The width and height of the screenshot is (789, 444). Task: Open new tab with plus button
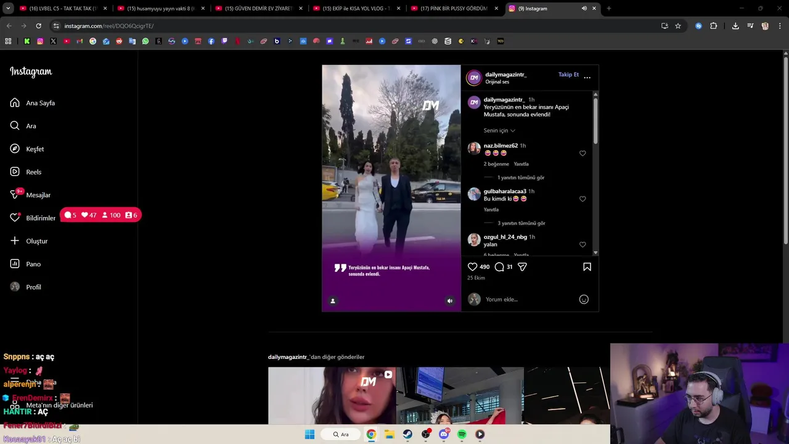[608, 9]
